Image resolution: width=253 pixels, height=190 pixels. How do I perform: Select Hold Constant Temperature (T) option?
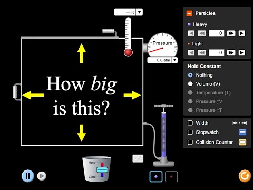coord(190,93)
